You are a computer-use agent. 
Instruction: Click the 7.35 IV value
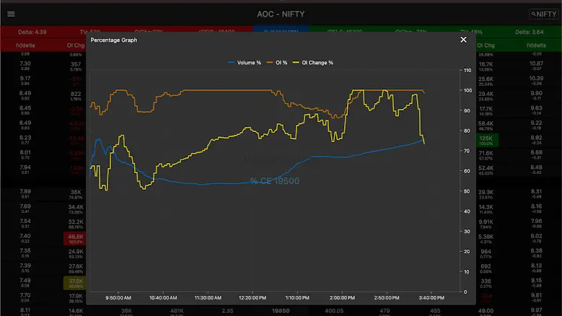[25, 251]
